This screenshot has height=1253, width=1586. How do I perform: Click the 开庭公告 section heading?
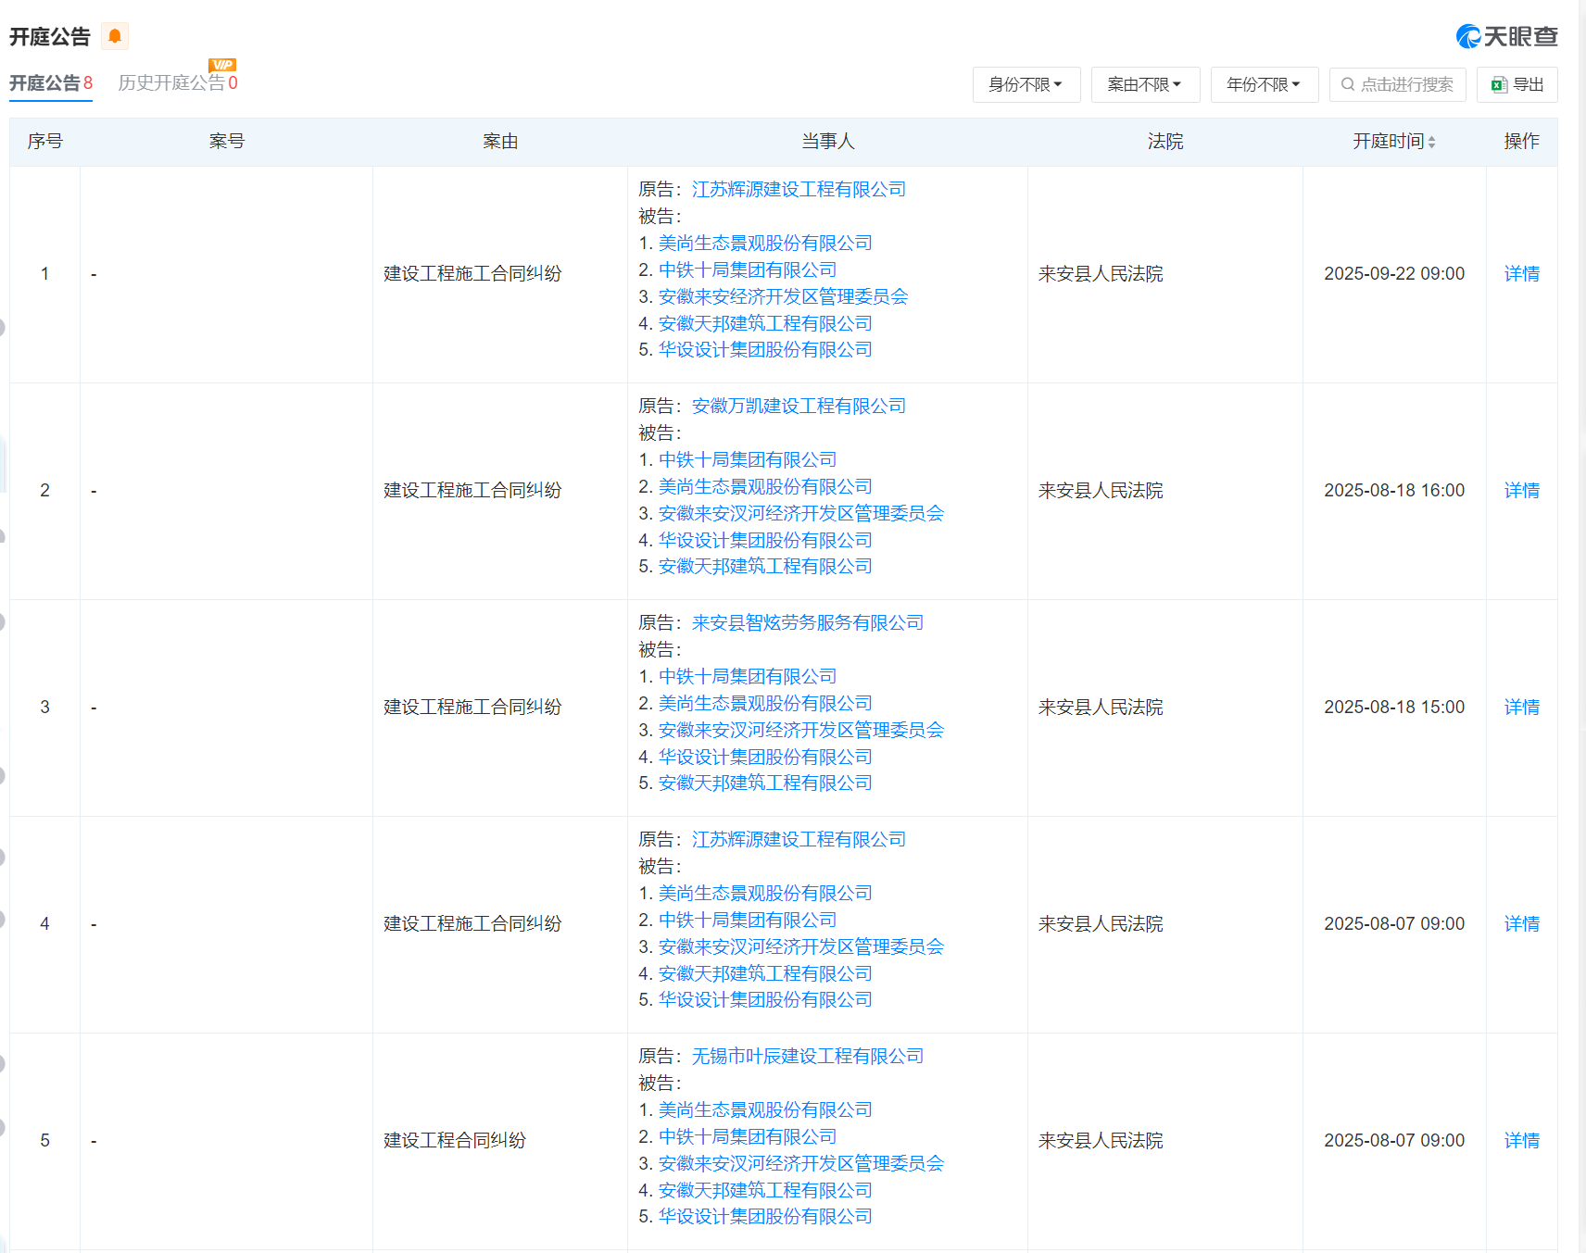tap(50, 37)
